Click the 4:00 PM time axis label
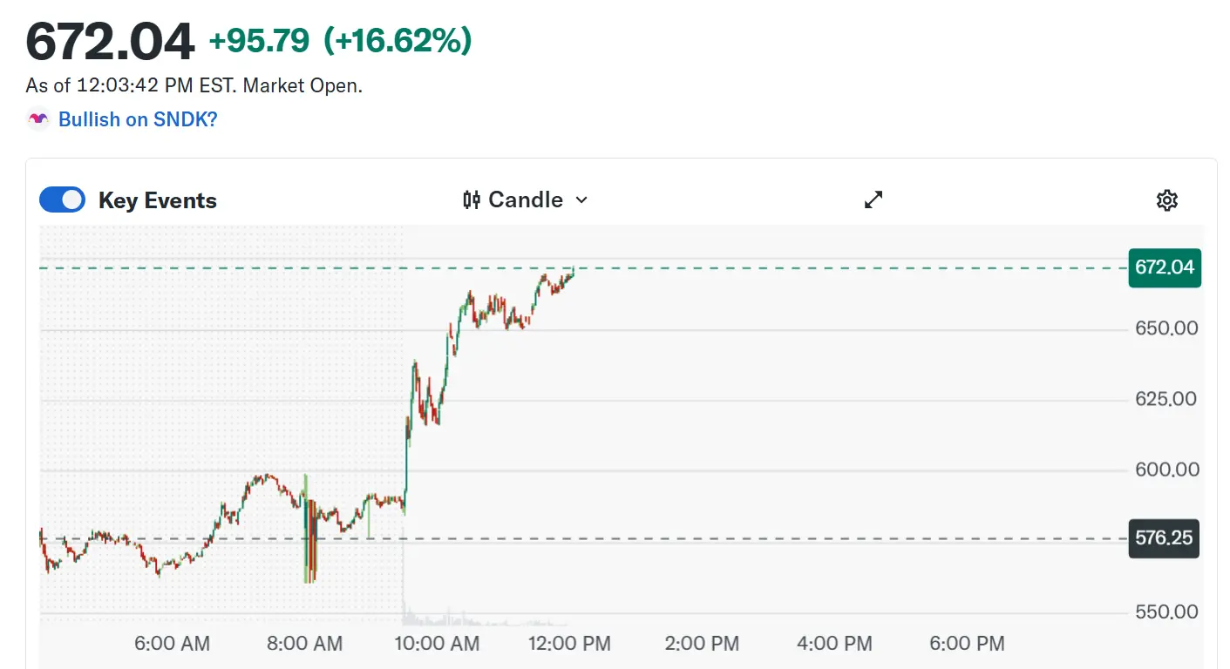Viewport: 1230px width, 669px height. (834, 644)
